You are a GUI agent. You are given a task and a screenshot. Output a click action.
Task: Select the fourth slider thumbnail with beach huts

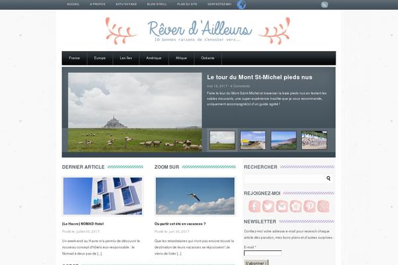(314, 140)
